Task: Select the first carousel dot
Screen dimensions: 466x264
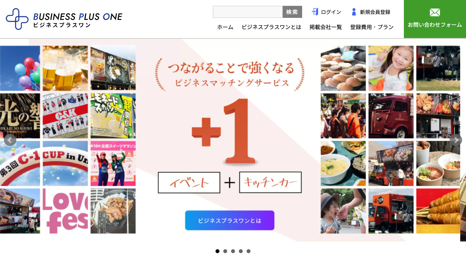Action: [x=217, y=251]
